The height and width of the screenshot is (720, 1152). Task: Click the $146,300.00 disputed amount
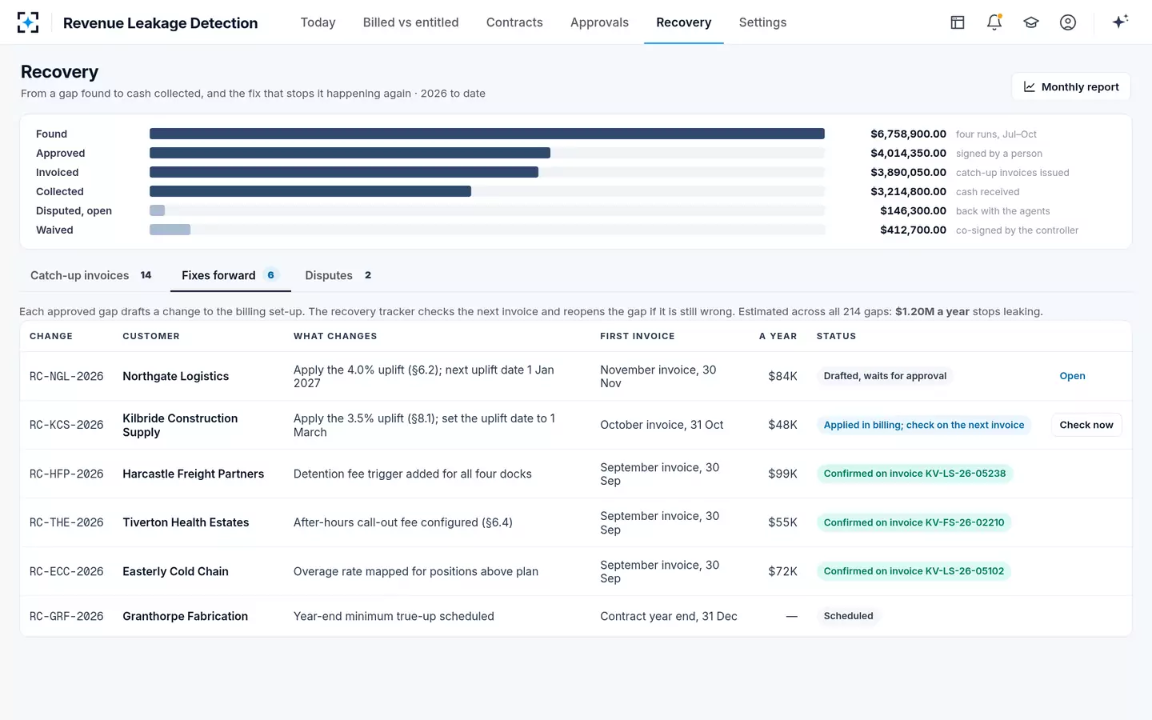click(913, 210)
